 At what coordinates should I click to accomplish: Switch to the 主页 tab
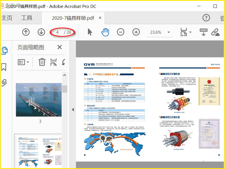(x=7, y=18)
